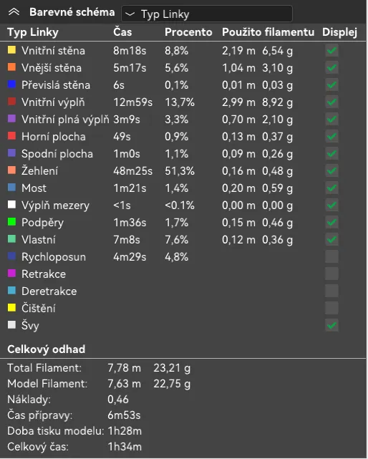Image resolution: width=368 pixels, height=459 pixels.
Task: Click the Displej column header
Action: click(x=339, y=32)
